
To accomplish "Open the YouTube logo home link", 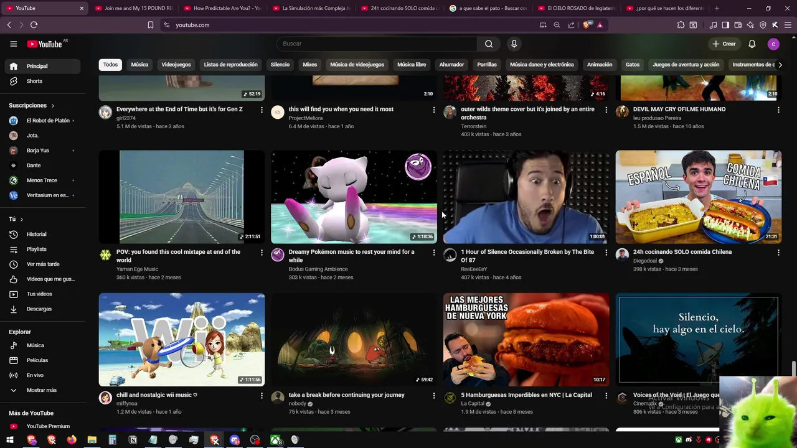I will (x=44, y=44).
